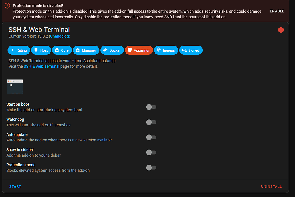295x197 pixels.
Task: Enable Start on boot toggle
Action: pos(151,107)
